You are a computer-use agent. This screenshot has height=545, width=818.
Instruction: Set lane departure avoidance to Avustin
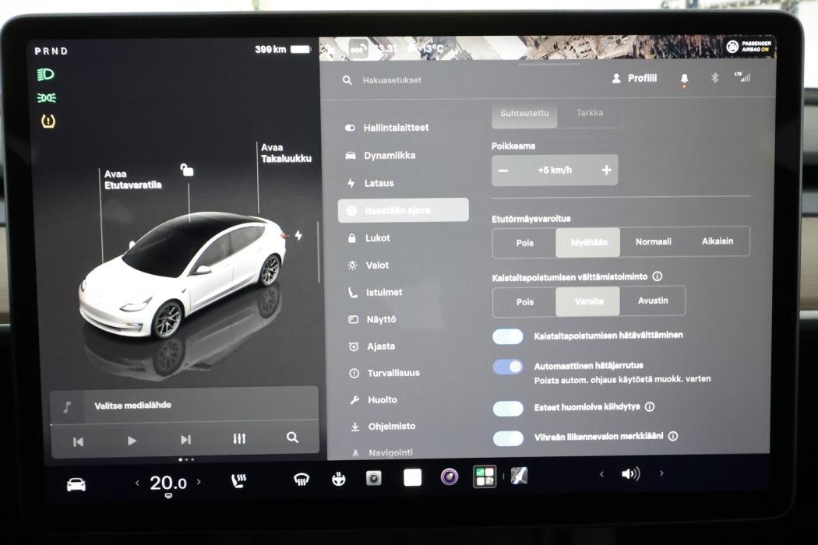pyautogui.click(x=653, y=301)
